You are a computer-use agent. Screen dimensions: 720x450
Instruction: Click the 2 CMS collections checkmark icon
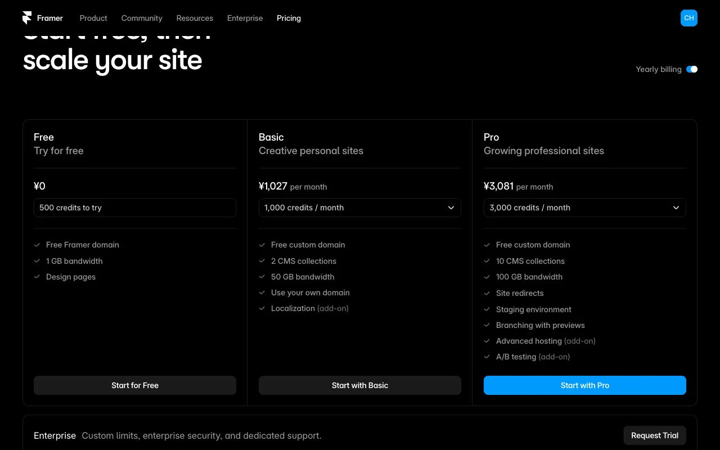tap(262, 261)
